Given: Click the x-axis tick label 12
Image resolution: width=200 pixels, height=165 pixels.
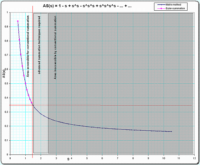Looking at the screenshot, I should [x=194, y=158].
